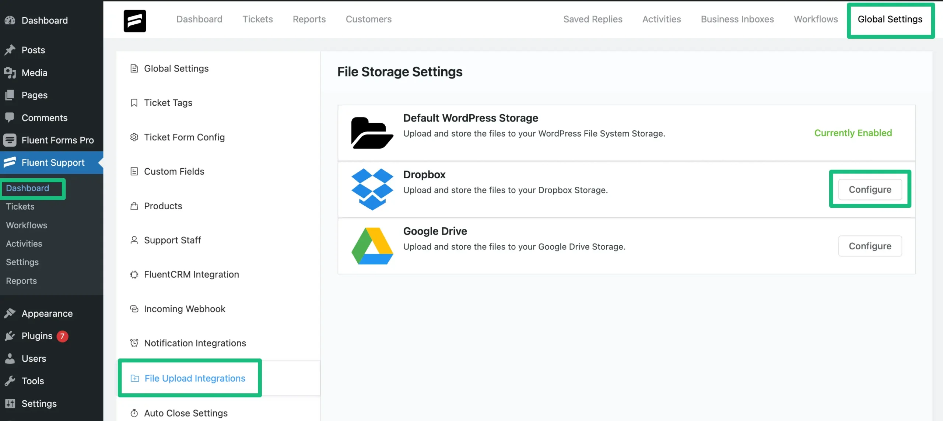
Task: Open the Customers tab
Action: pyautogui.click(x=368, y=19)
